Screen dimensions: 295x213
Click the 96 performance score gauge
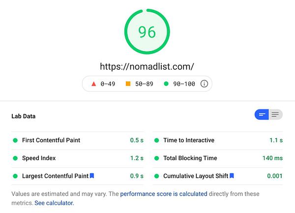(147, 32)
